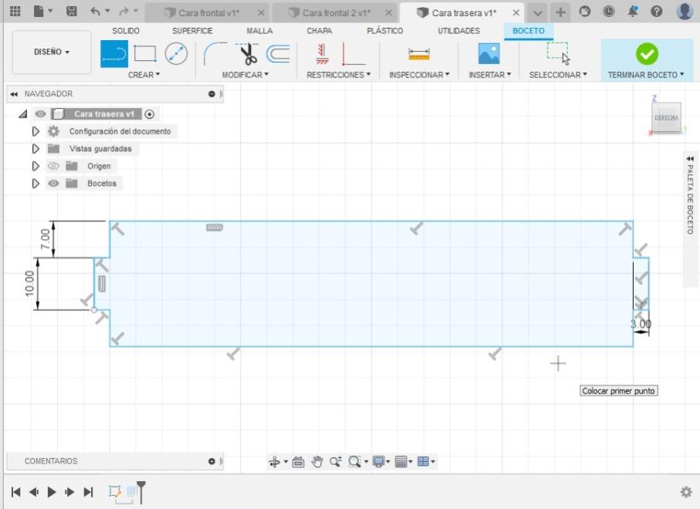This screenshot has height=509, width=700.
Task: Expand the Vistas guardadas node
Action: coord(36,149)
